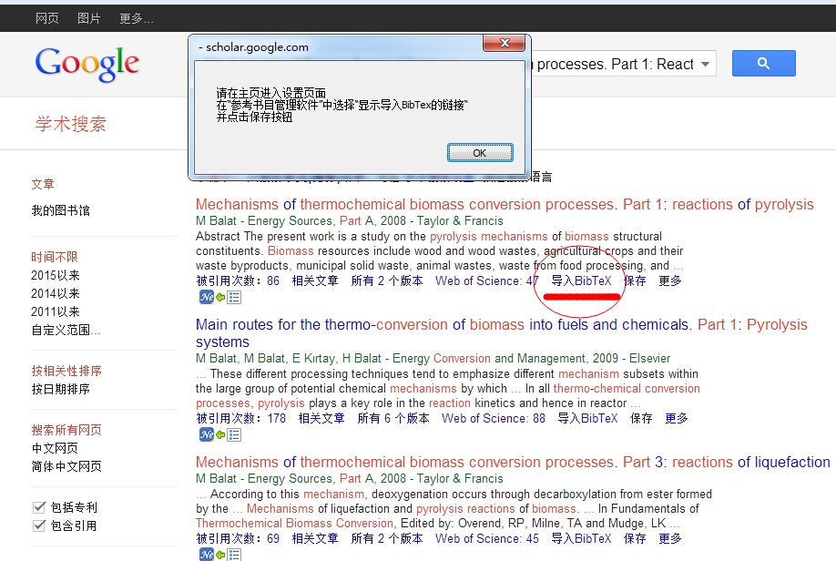Click 相关文章 for first result

tap(315, 280)
